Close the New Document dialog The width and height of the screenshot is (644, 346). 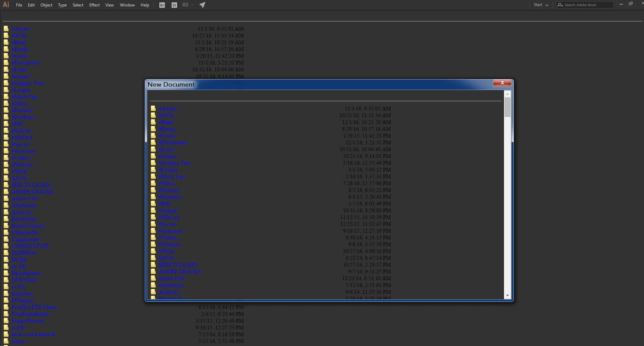click(x=502, y=83)
